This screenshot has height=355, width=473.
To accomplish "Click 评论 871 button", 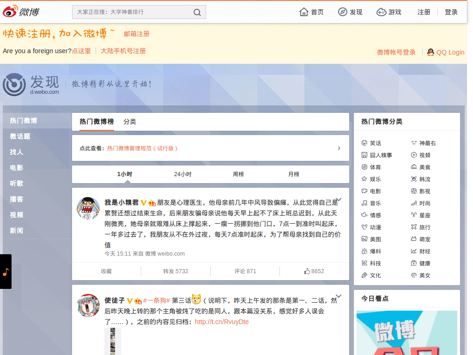I will [245, 271].
